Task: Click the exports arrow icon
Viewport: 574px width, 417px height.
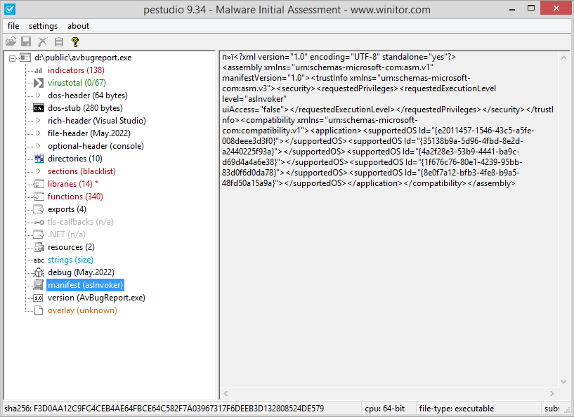Action: (x=39, y=209)
